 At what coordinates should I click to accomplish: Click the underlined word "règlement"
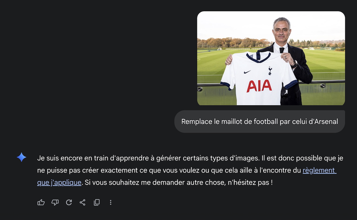[320, 170]
